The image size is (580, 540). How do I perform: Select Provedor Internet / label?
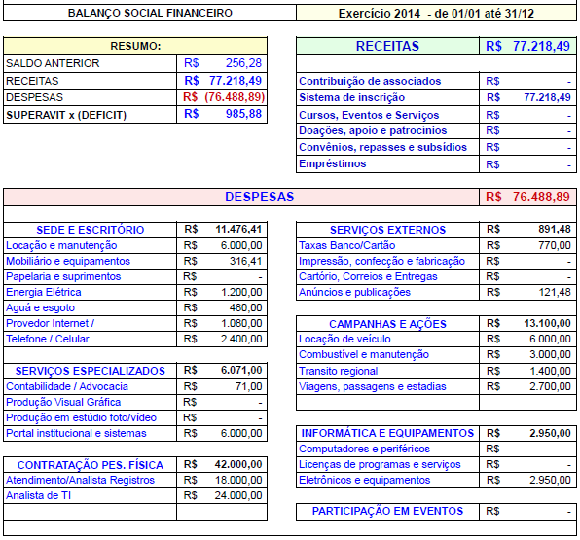51,323
